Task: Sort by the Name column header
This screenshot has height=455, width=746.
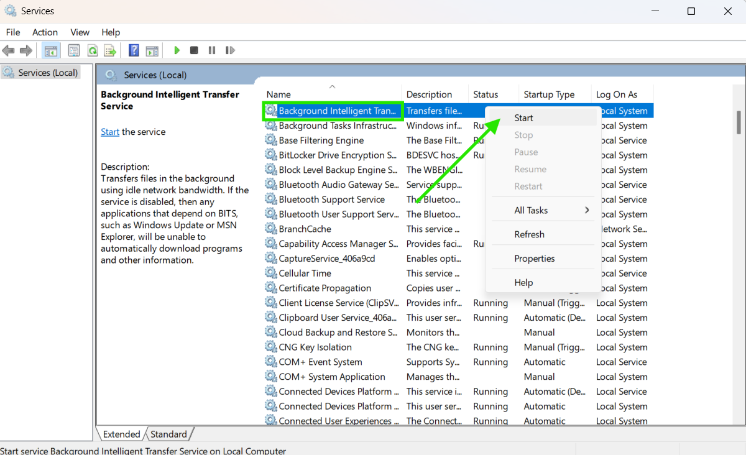Action: 332,94
